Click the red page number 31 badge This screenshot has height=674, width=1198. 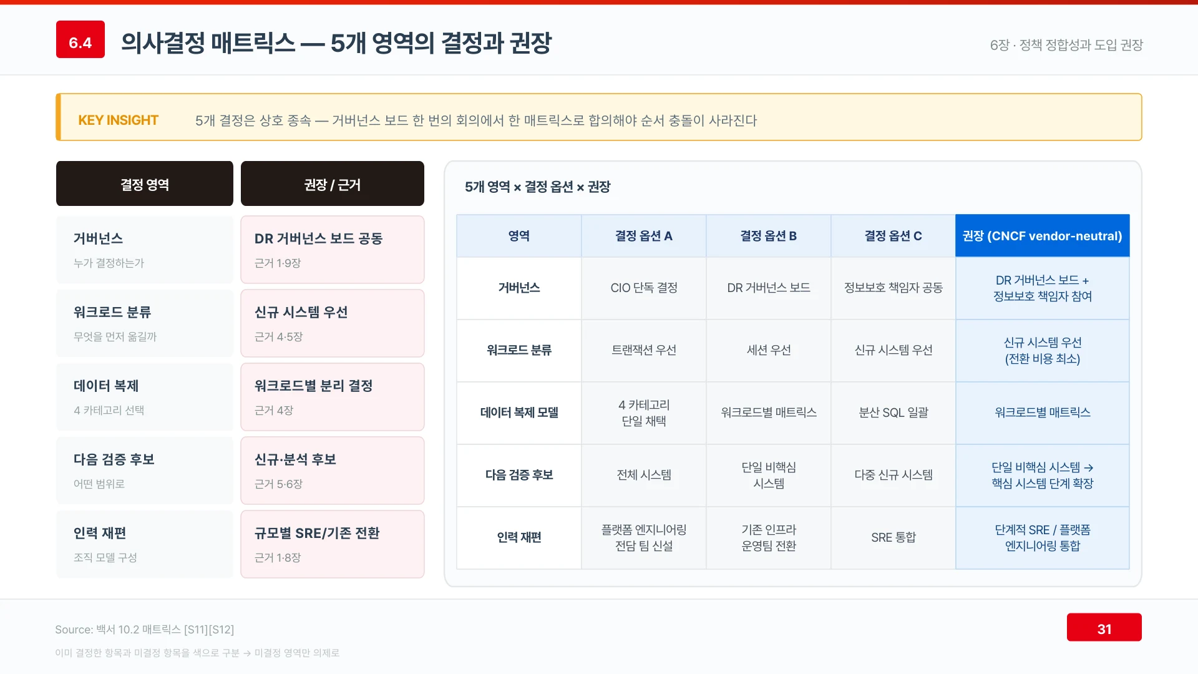(x=1104, y=627)
